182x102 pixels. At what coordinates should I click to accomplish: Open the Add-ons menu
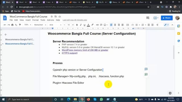50,20
